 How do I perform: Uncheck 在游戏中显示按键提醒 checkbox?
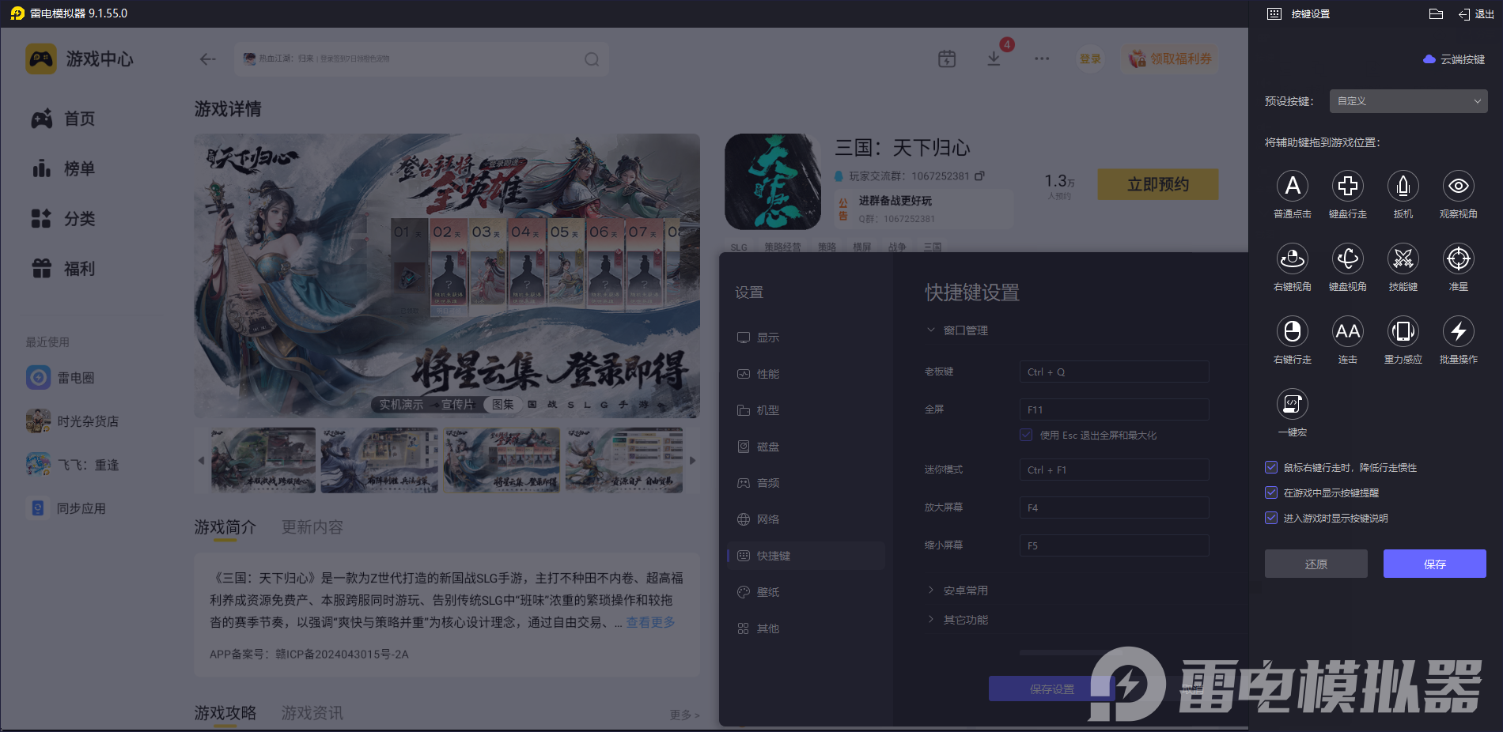tap(1271, 493)
